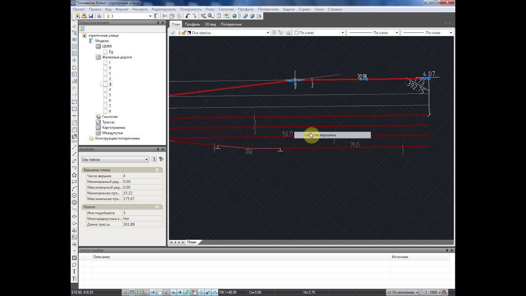Click the Paste clipboard icon

point(179,16)
